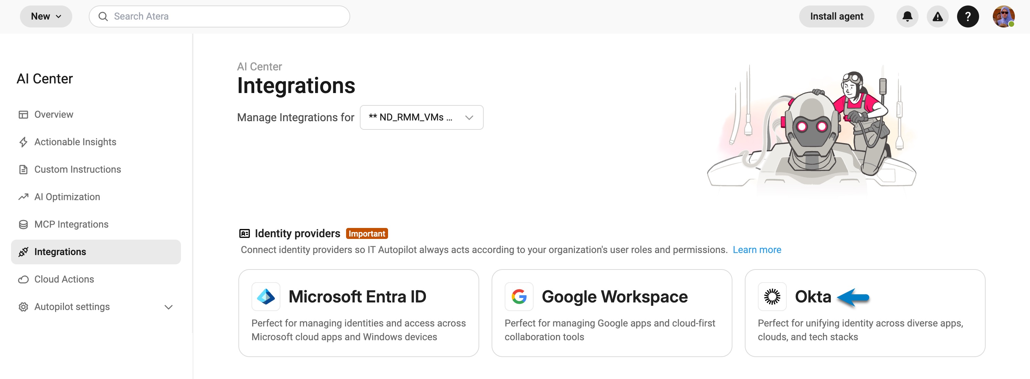Click the Actionable Insights lightning icon

(23, 142)
